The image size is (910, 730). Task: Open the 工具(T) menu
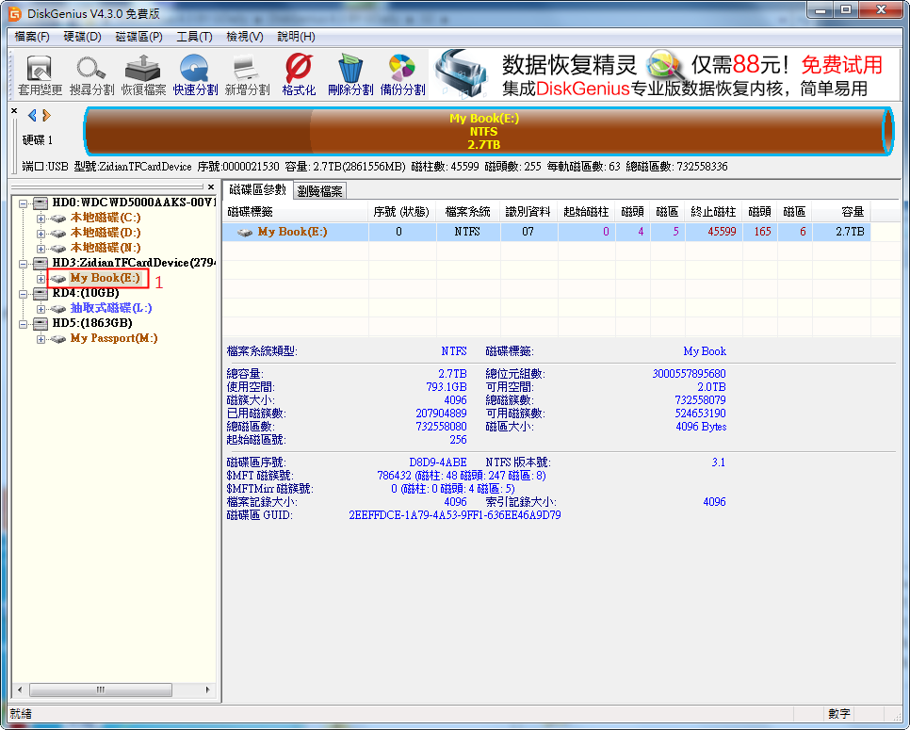[194, 37]
